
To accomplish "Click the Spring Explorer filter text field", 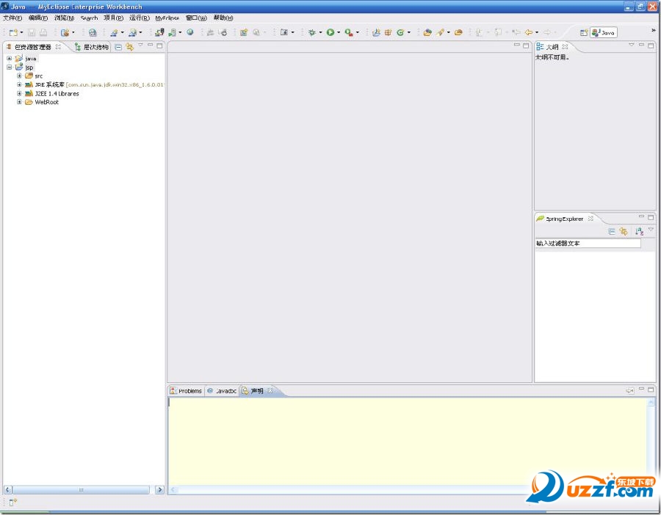I will pyautogui.click(x=588, y=244).
